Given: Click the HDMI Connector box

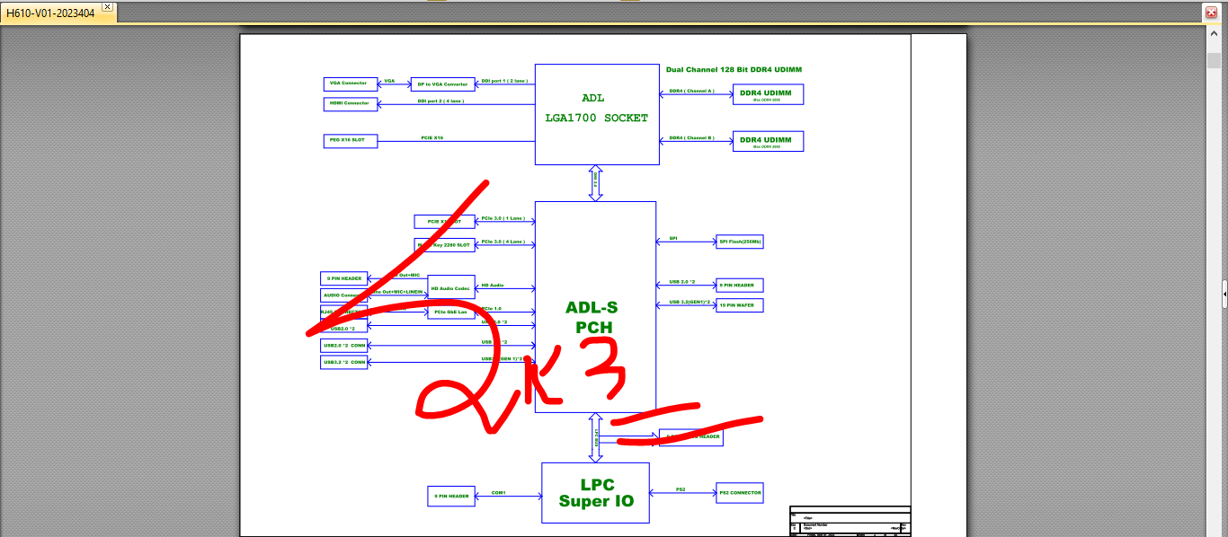Looking at the screenshot, I should click(x=350, y=104).
